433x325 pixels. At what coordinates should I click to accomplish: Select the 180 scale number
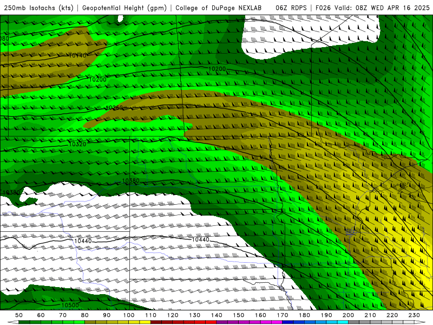coord(304,315)
